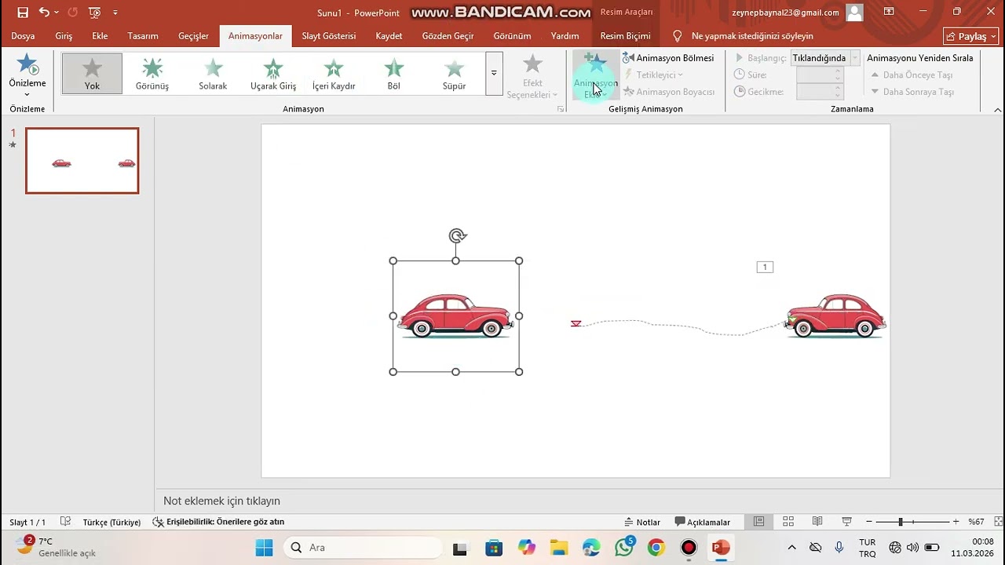
Task: Customize Quick Access Toolbar dropdown
Action: 115,13
